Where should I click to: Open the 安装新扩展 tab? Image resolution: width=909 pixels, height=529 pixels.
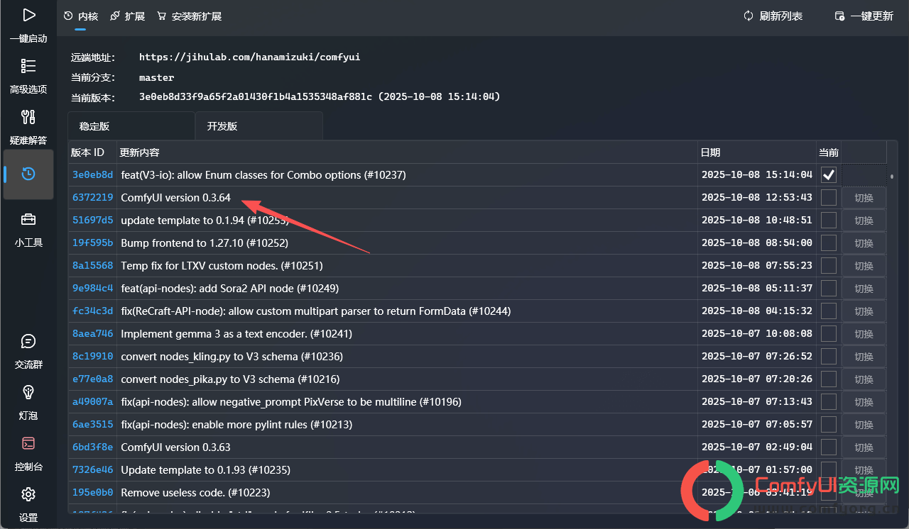click(190, 16)
